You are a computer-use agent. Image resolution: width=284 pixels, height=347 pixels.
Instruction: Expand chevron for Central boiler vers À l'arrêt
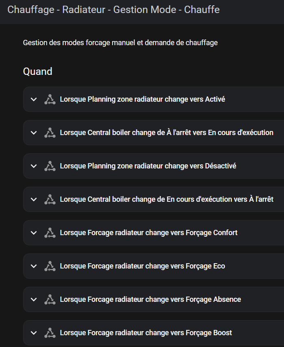pos(34,199)
